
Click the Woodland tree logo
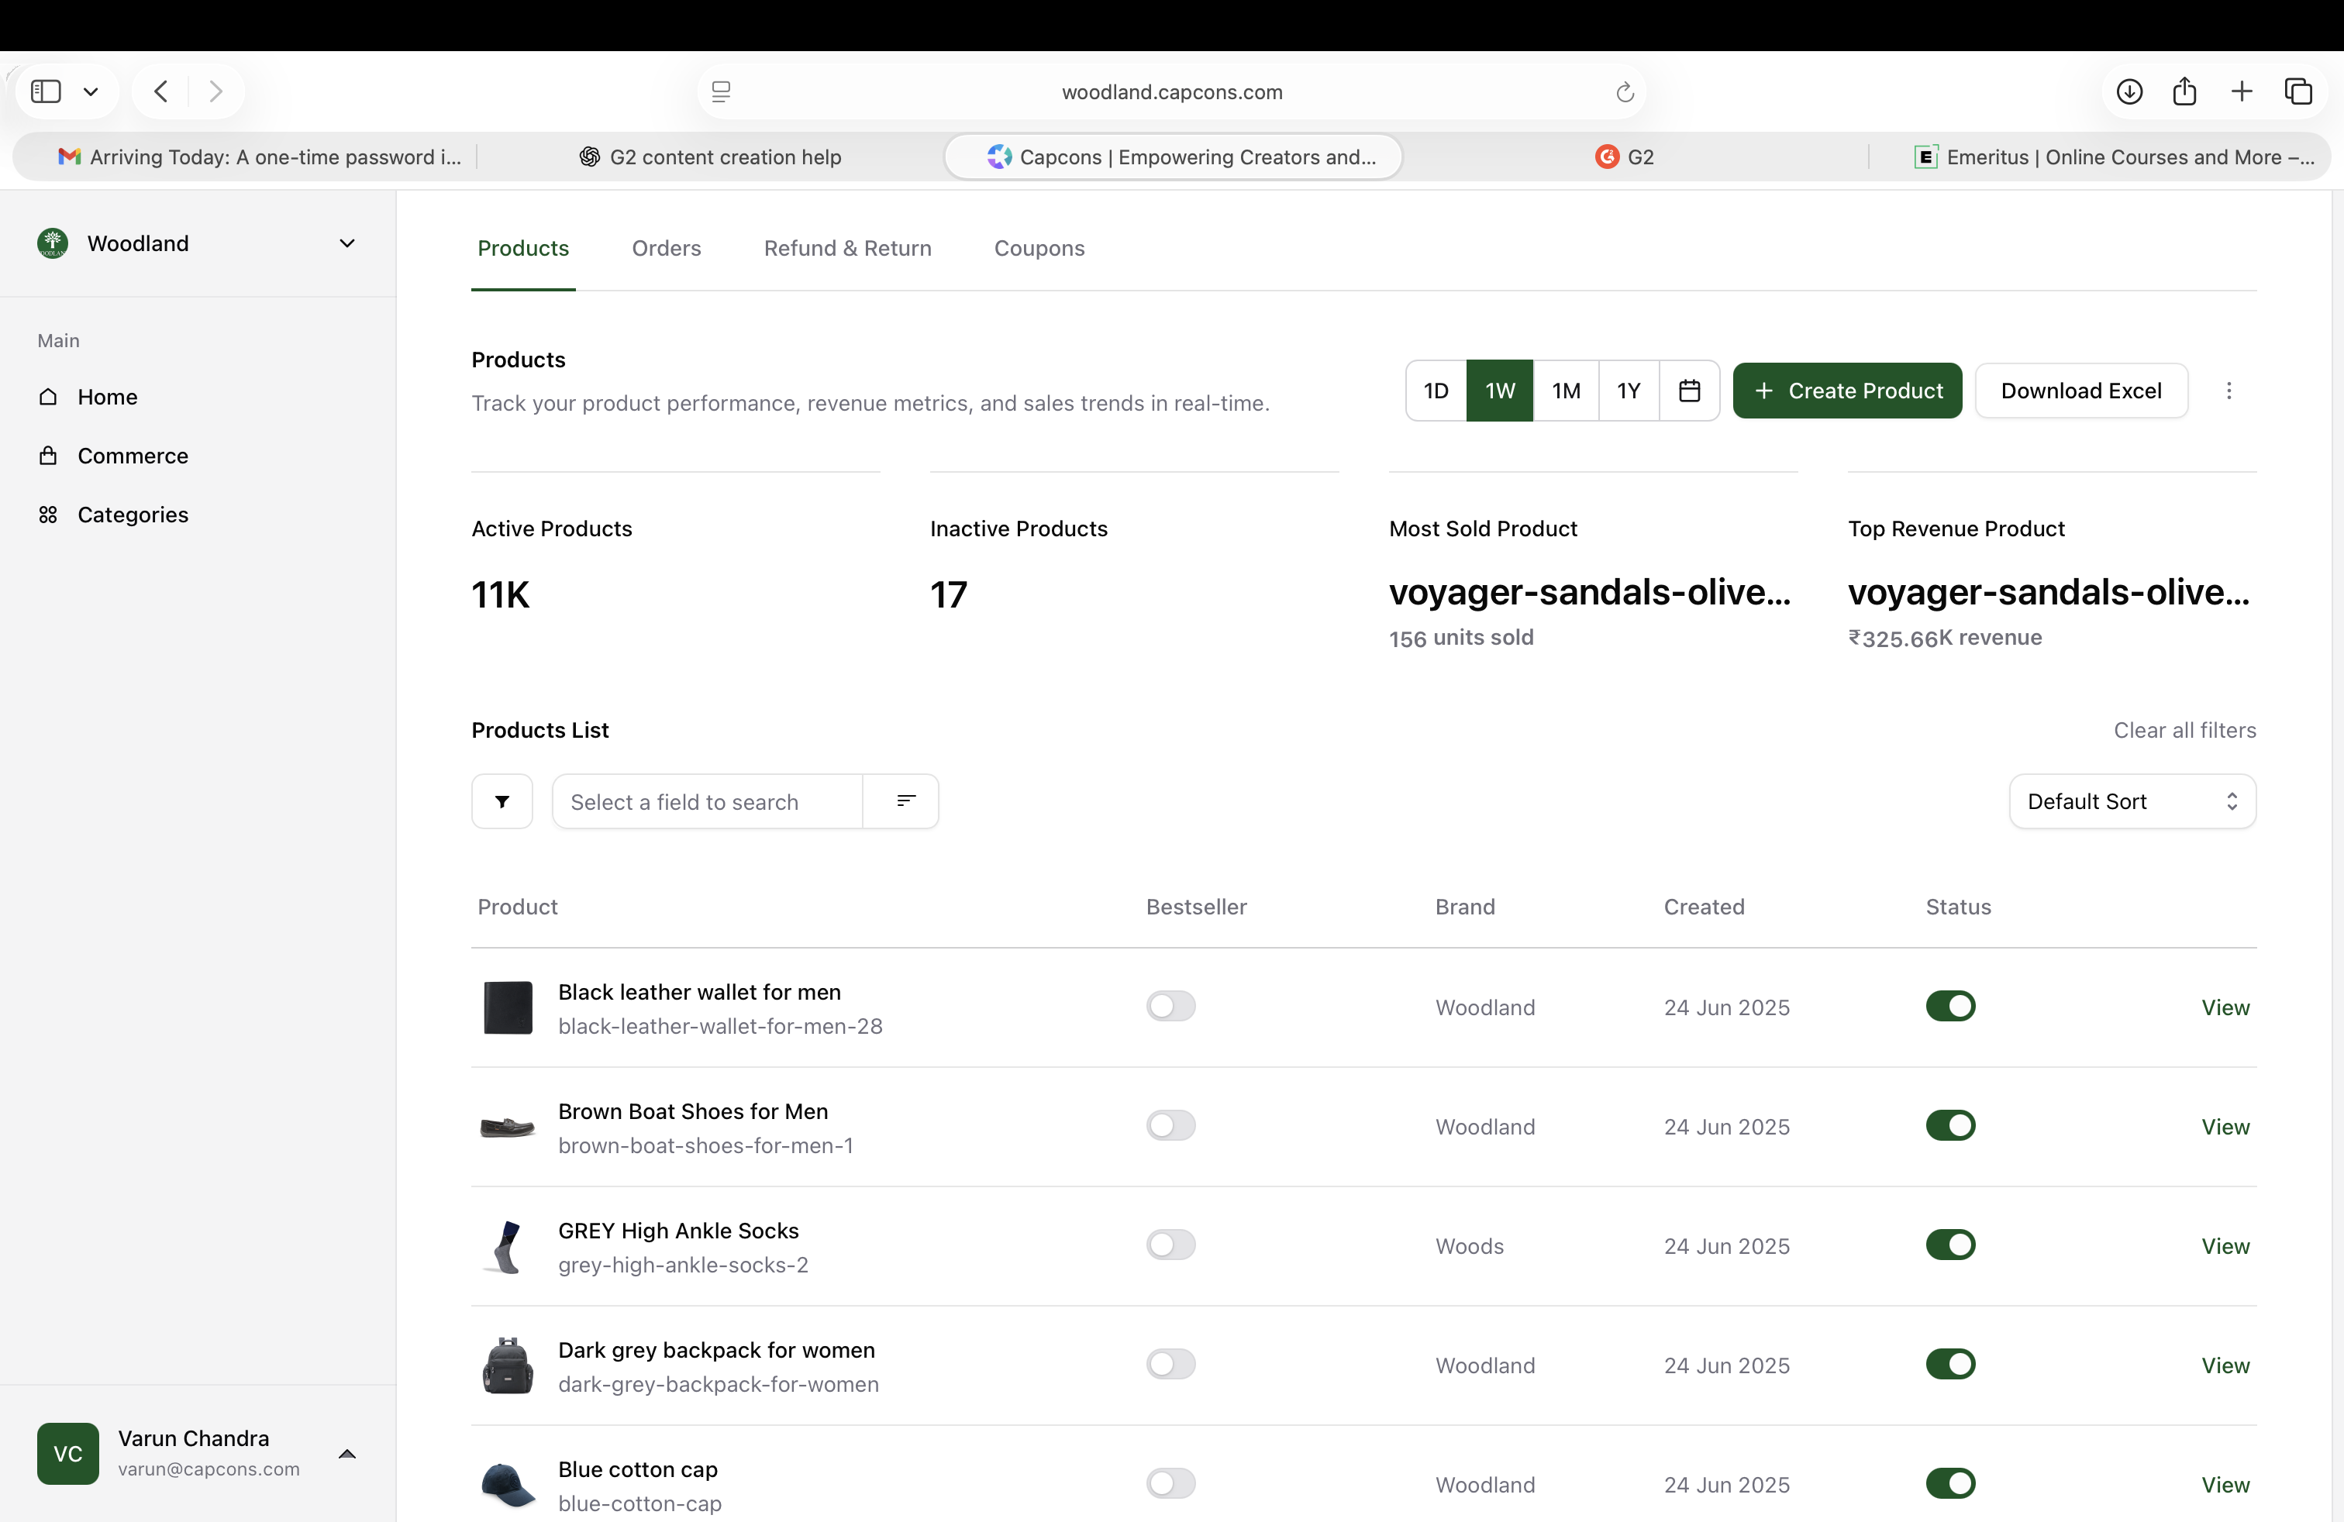point(53,243)
